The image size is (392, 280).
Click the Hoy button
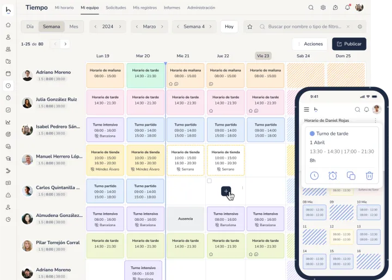pos(229,27)
